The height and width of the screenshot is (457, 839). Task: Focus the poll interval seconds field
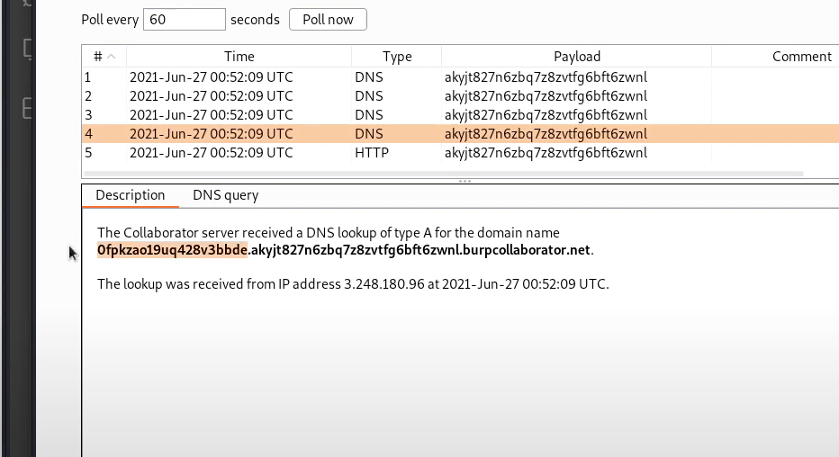point(184,19)
